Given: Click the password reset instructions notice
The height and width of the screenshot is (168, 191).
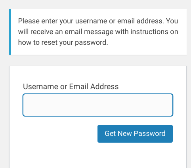Looking at the screenshot, I should pos(98,32).
